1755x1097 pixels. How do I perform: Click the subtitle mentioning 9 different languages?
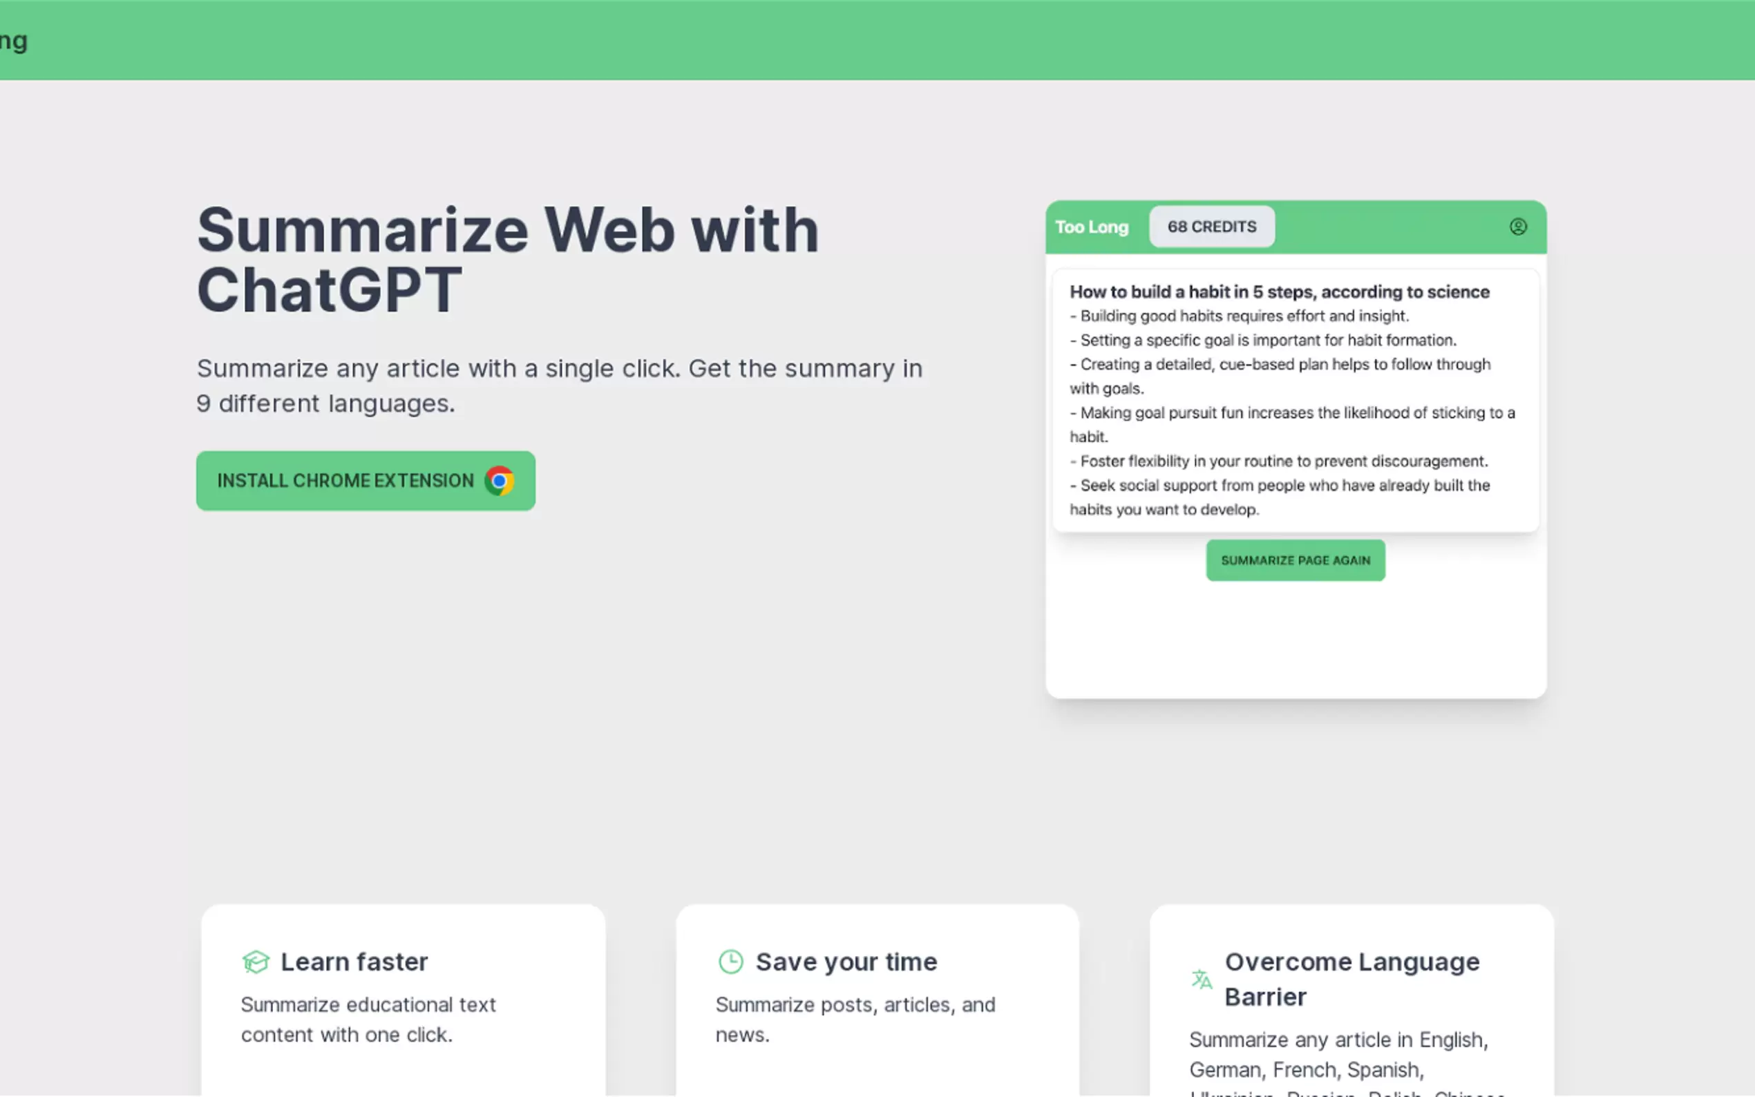559,385
